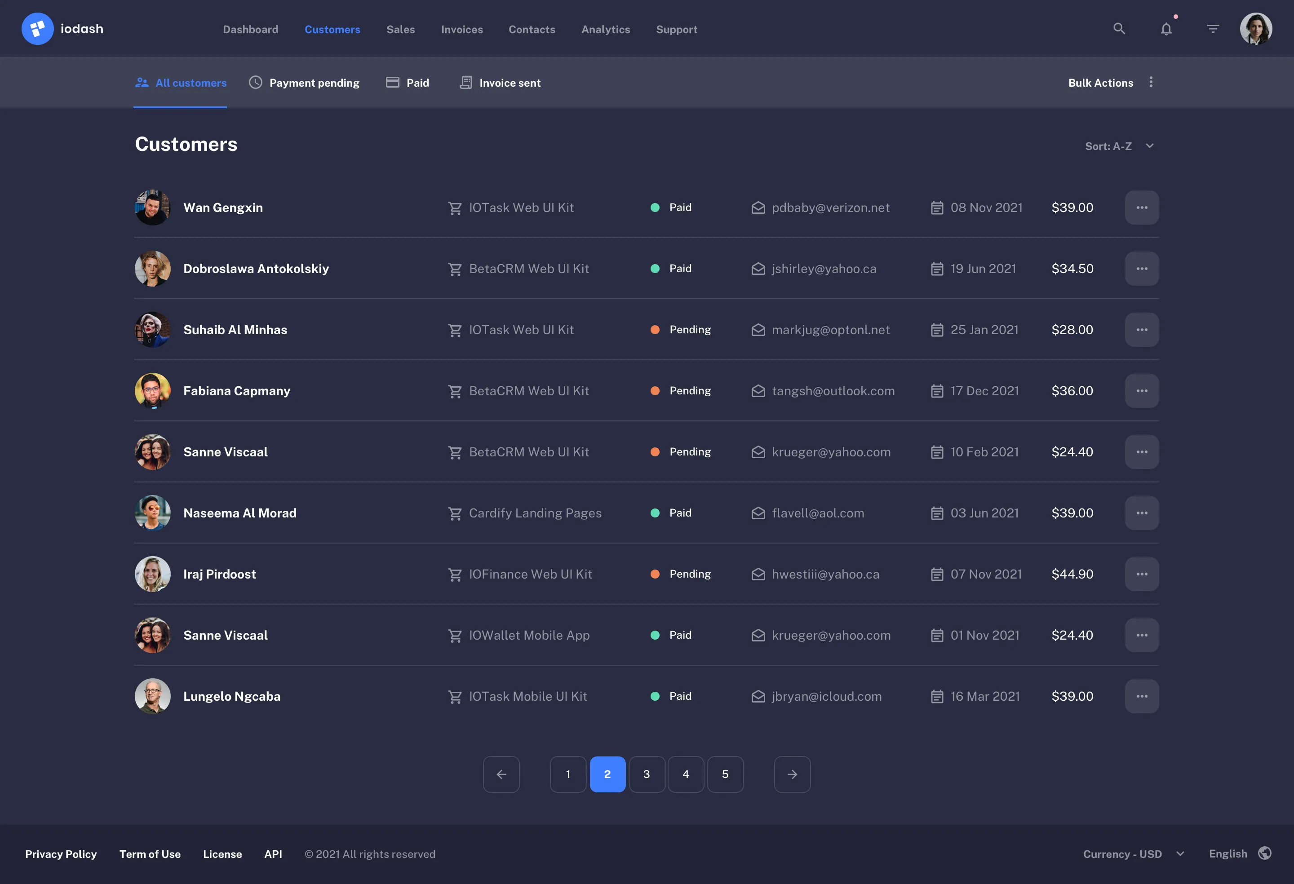The height and width of the screenshot is (884, 1294).
Task: Open the filter icon near profile avatar
Action: coord(1213,28)
